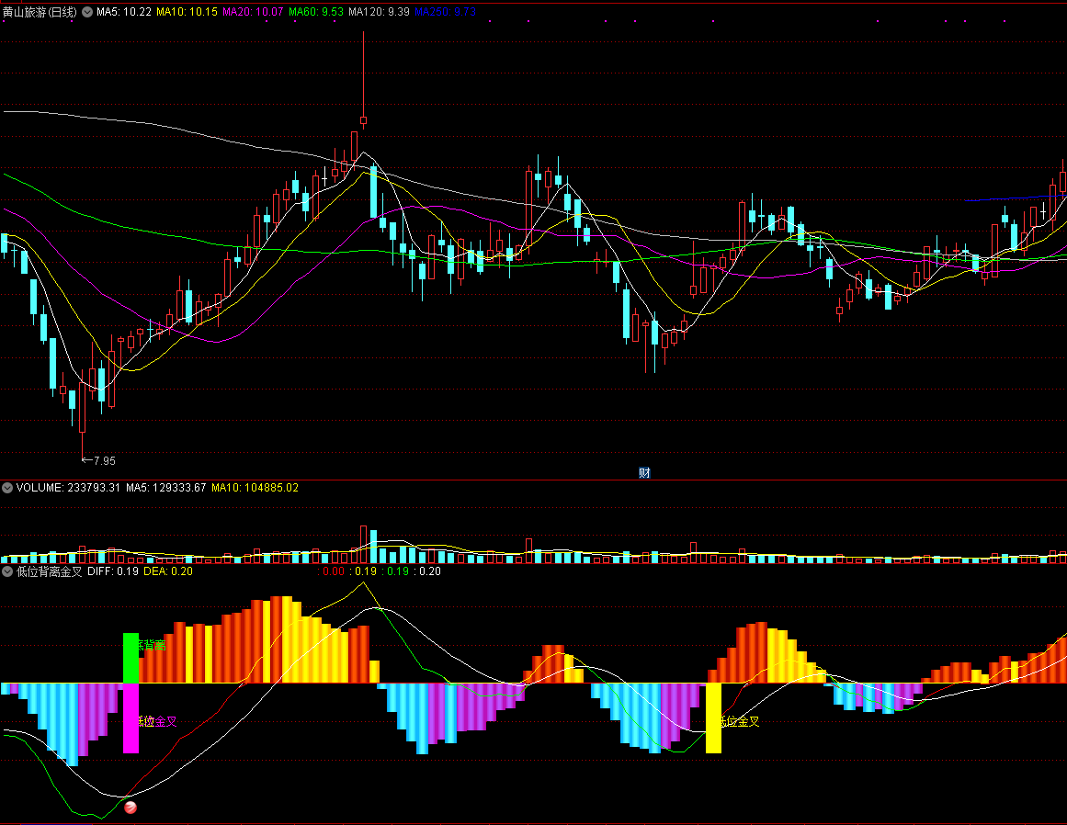
Task: Click the magenta 低位金叉 signal label
Action: click(x=157, y=721)
